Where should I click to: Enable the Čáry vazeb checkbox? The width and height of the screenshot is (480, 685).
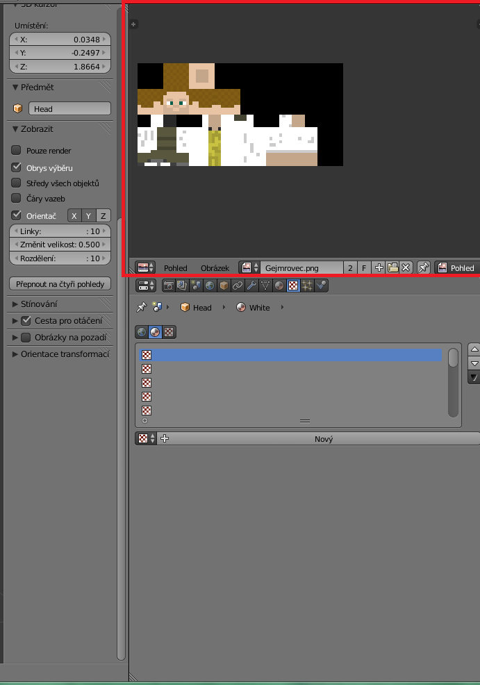pyautogui.click(x=17, y=198)
